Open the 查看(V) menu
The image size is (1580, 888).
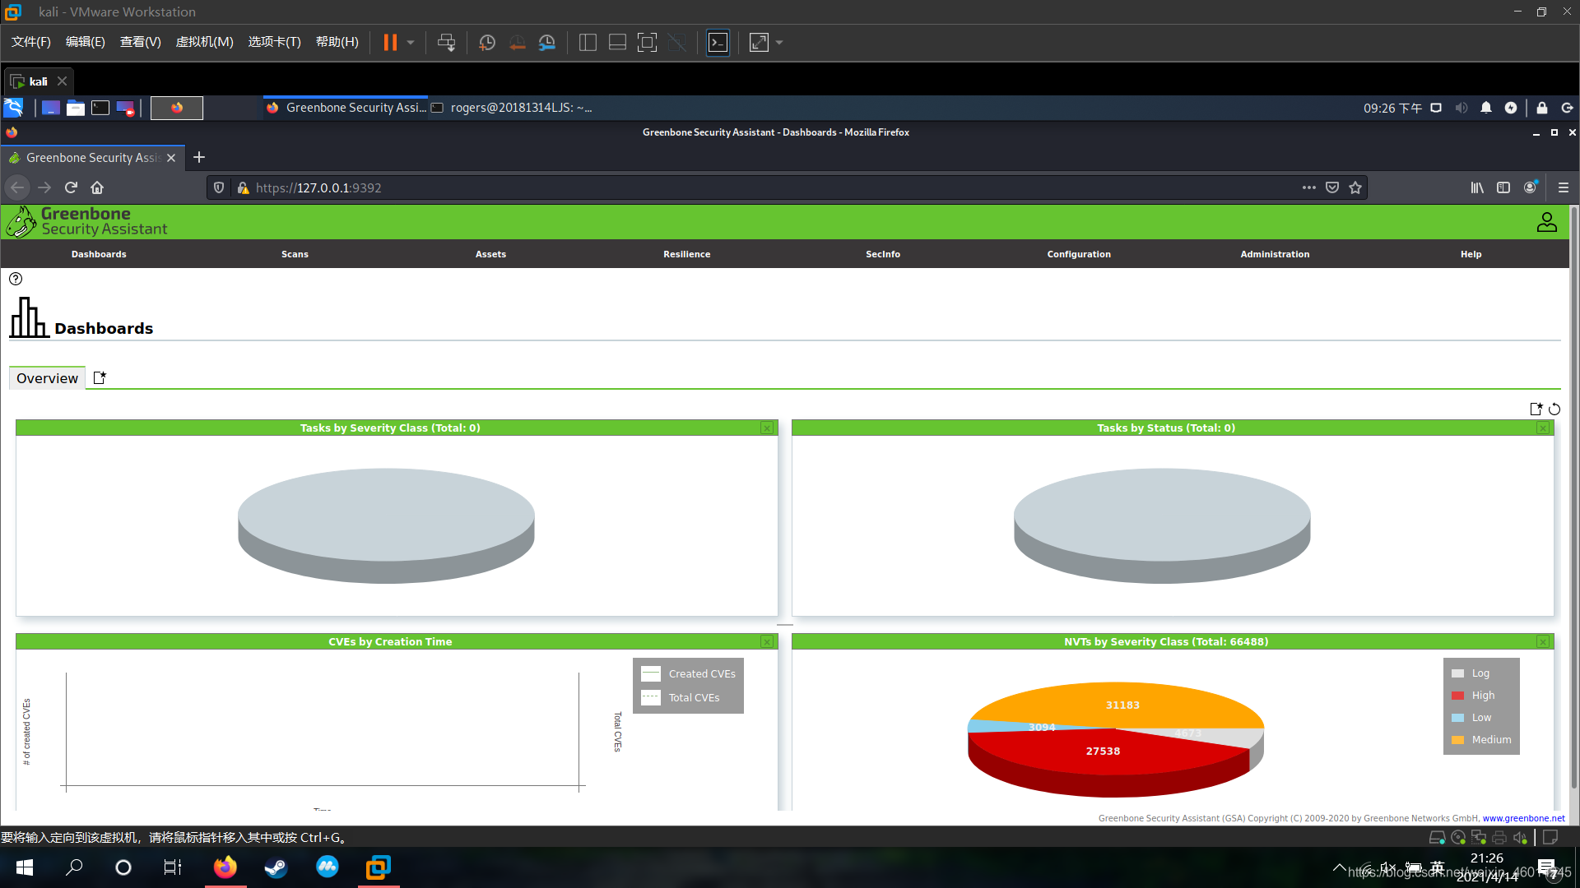(140, 42)
